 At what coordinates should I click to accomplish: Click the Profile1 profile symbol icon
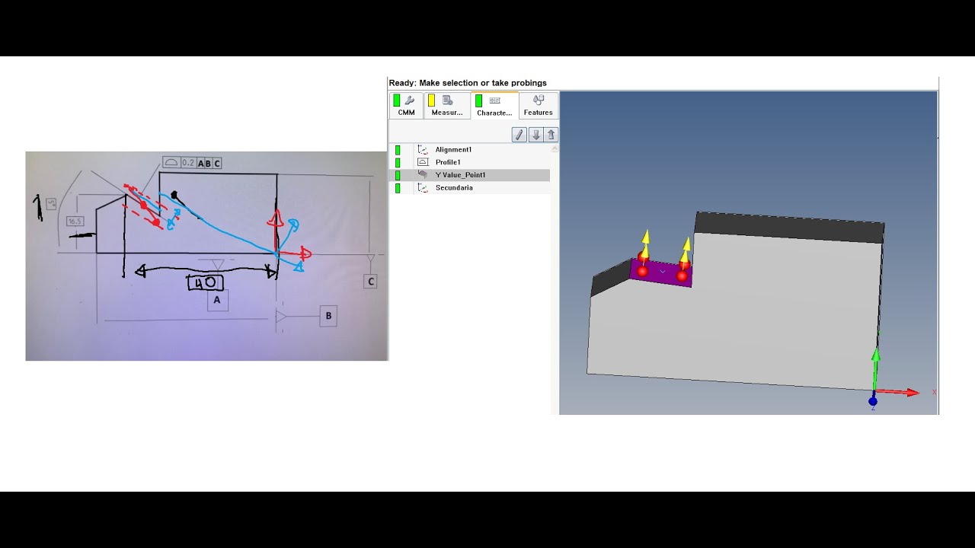[423, 162]
